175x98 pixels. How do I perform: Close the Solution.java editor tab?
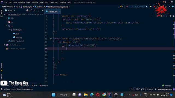tap(59, 11)
